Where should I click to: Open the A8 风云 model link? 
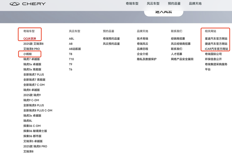pyautogui.click(x=71, y=44)
